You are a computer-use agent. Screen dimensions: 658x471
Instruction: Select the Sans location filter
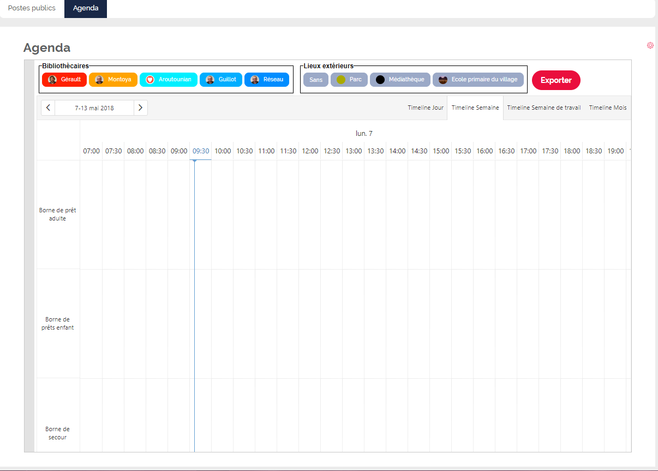[x=316, y=80]
